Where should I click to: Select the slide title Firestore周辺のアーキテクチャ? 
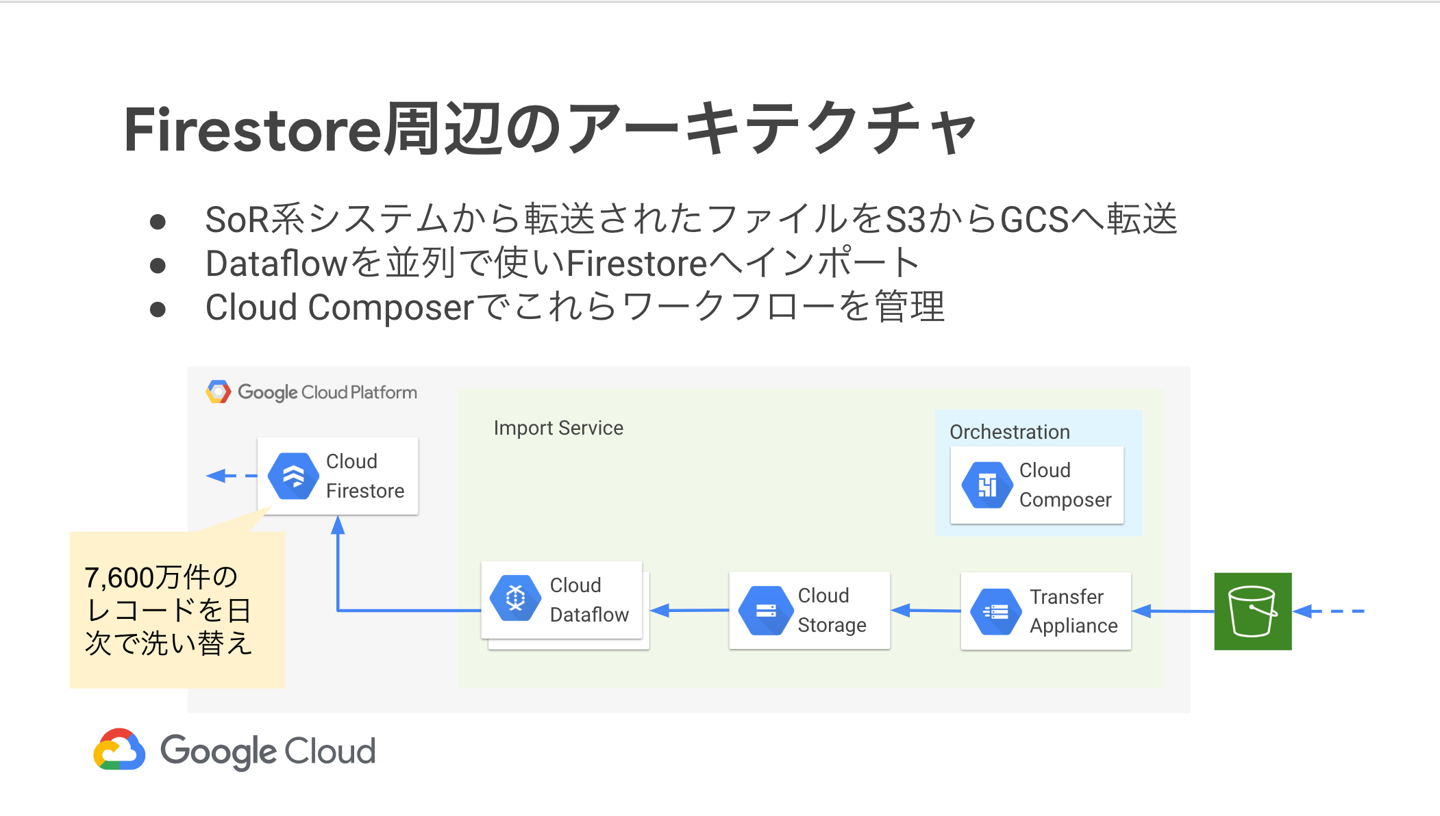(x=548, y=127)
